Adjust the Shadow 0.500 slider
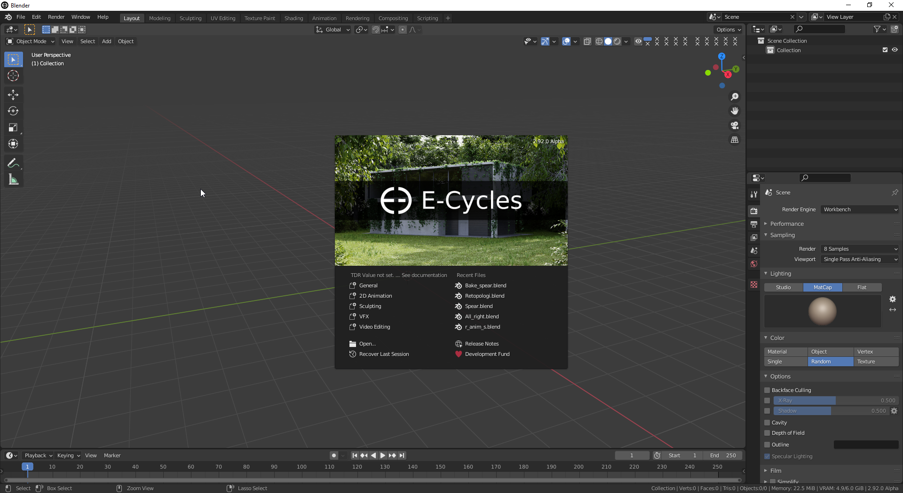This screenshot has width=903, height=493. (x=831, y=411)
